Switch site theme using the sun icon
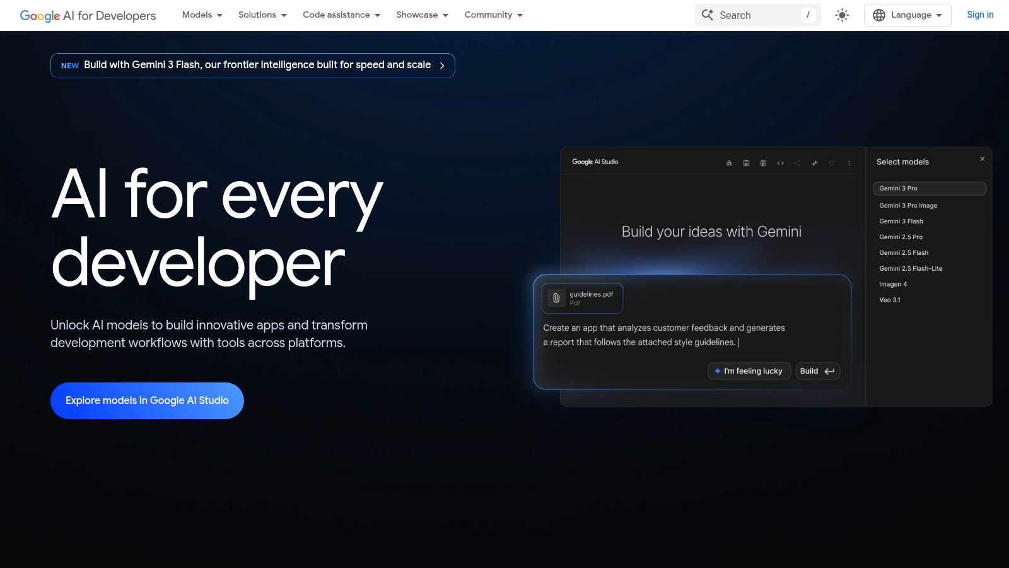 point(842,15)
